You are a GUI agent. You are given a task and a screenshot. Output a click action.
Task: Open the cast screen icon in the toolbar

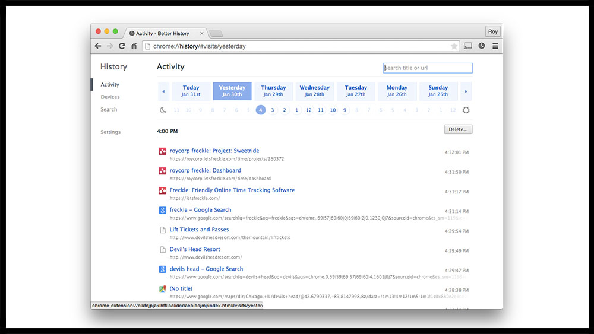[x=468, y=46]
